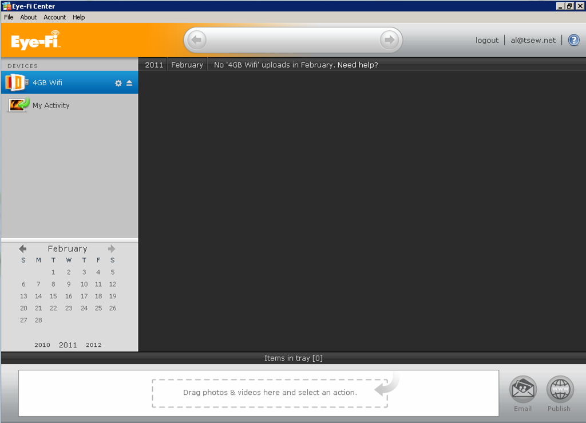This screenshot has width=586, height=423.
Task: Click the Items in tray [0] bar
Action: click(294, 358)
